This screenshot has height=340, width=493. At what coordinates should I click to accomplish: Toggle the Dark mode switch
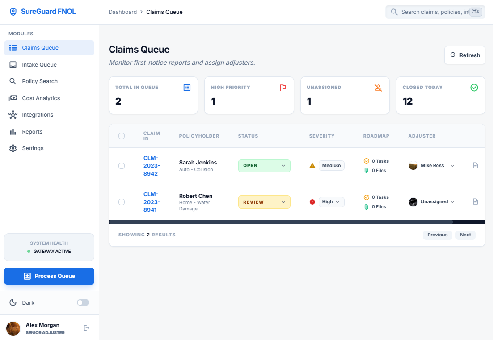(x=83, y=303)
